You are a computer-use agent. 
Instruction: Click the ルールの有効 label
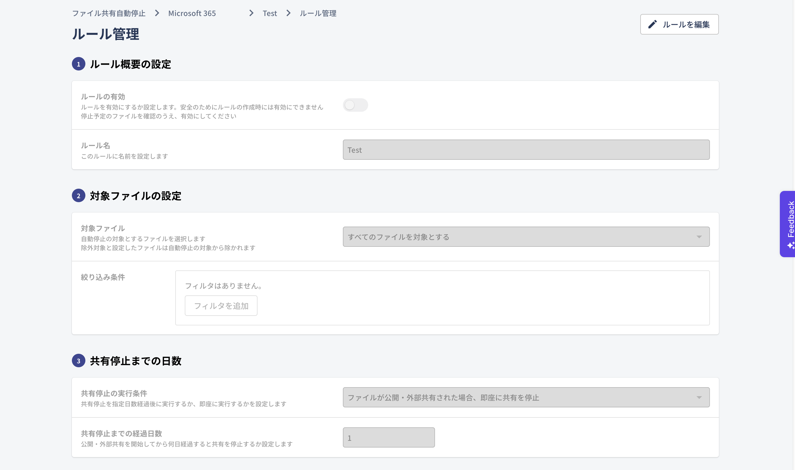(103, 97)
